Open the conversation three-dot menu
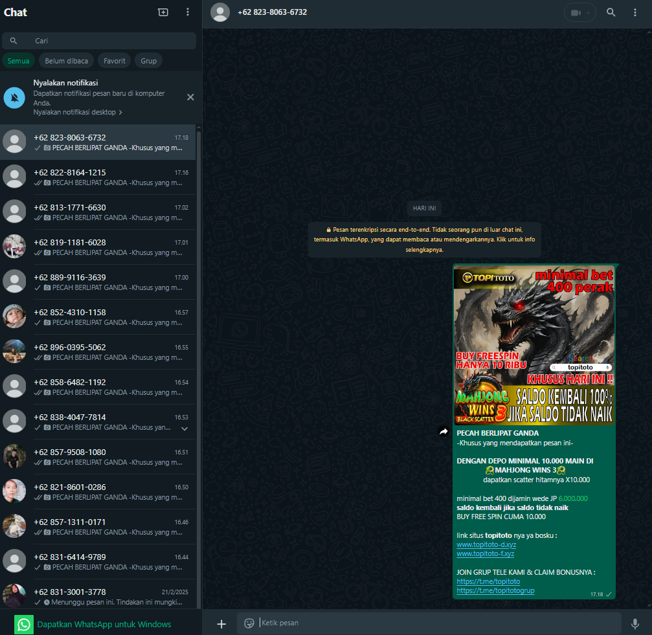The height and width of the screenshot is (635, 652). 635,12
